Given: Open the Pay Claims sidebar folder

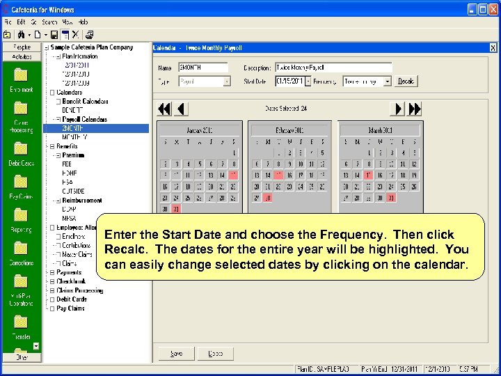Looking at the screenshot, I should pyautogui.click(x=21, y=182).
